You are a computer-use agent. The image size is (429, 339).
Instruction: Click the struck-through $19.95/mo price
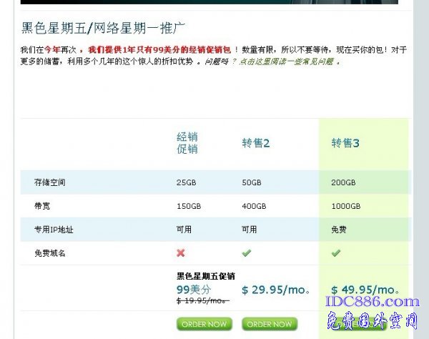click(202, 301)
